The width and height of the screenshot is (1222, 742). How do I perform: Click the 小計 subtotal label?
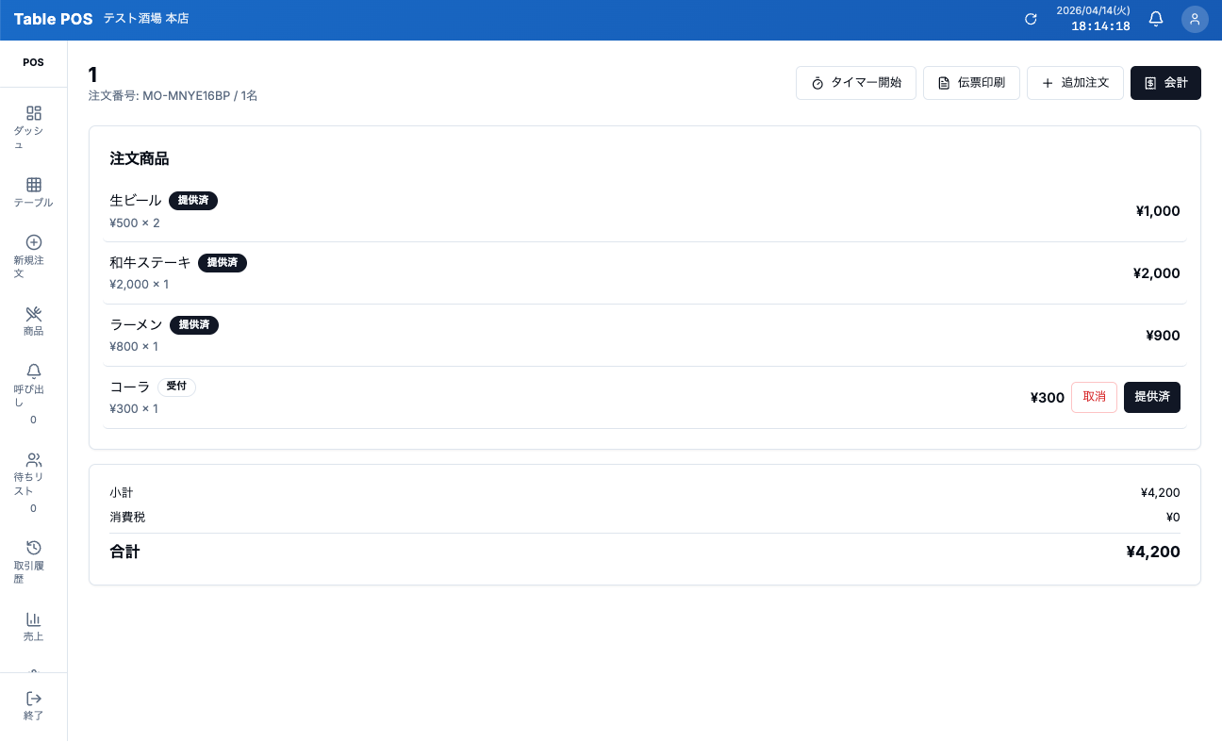click(x=122, y=493)
